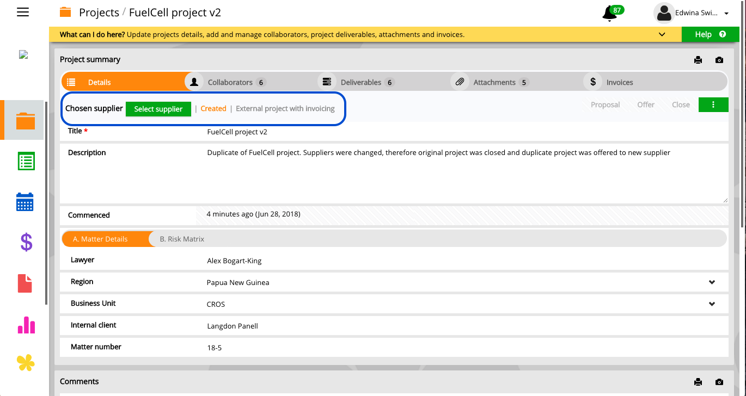Switch to the B. Risk Matrix tab

point(182,239)
